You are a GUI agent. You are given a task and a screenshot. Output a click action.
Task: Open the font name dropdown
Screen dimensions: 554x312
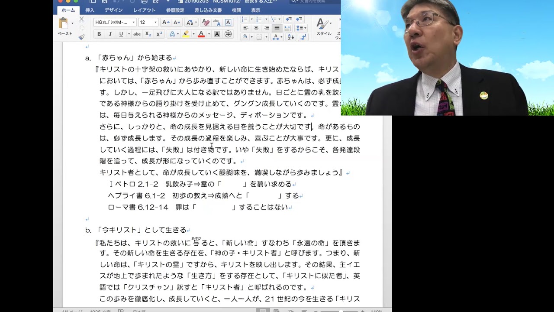[133, 22]
